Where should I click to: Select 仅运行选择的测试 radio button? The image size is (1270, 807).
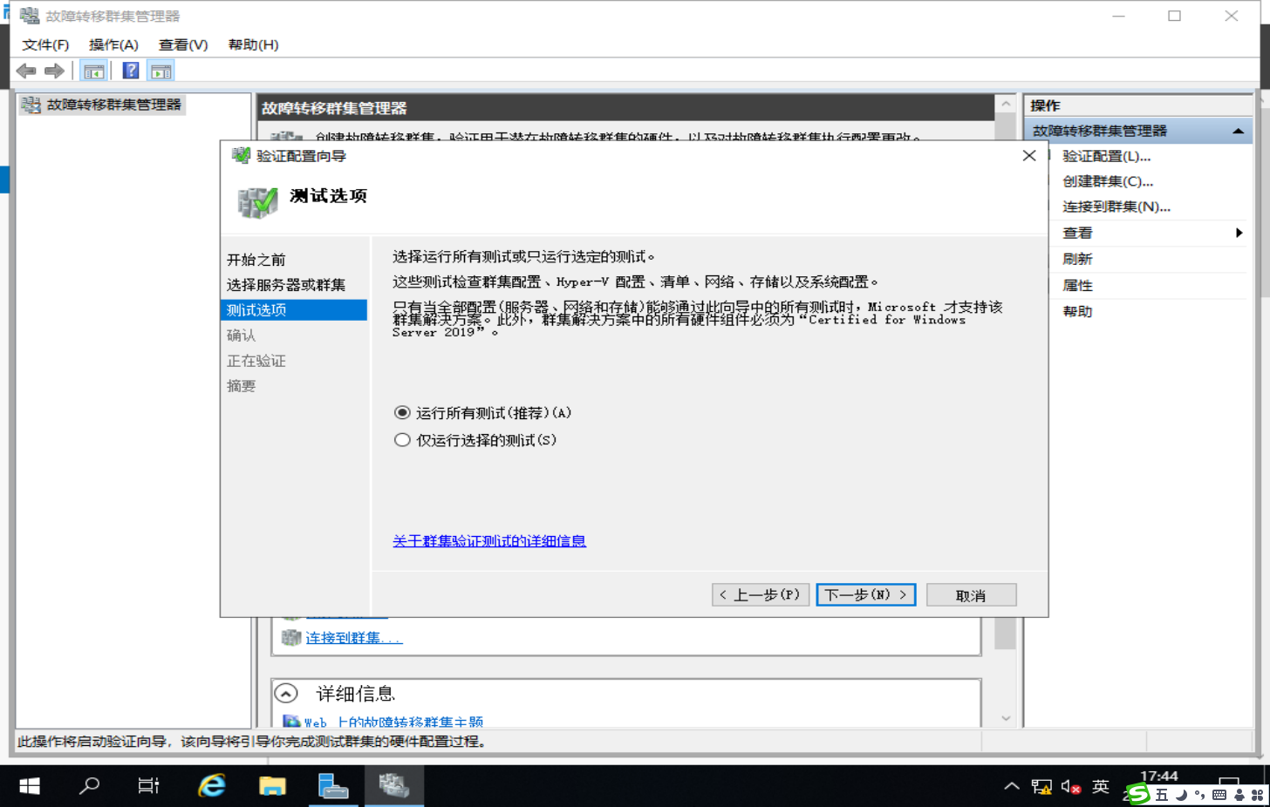click(x=401, y=440)
